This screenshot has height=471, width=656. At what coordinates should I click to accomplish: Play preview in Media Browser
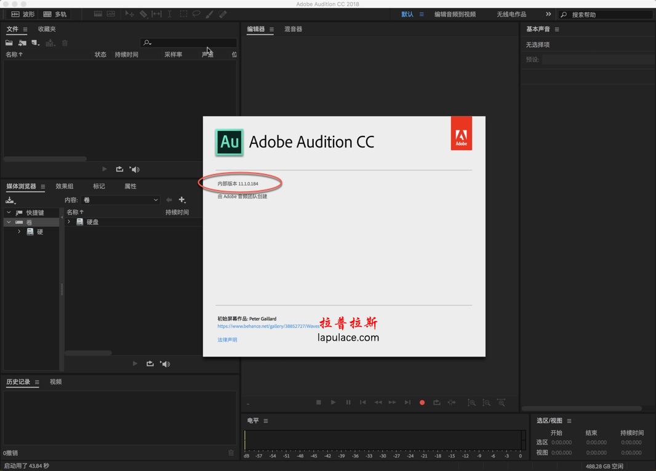[x=135, y=363]
